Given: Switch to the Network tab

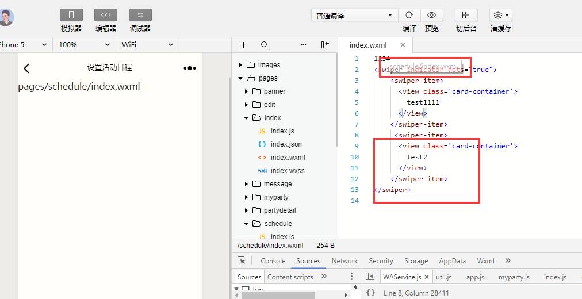Looking at the screenshot, I should coord(344,261).
